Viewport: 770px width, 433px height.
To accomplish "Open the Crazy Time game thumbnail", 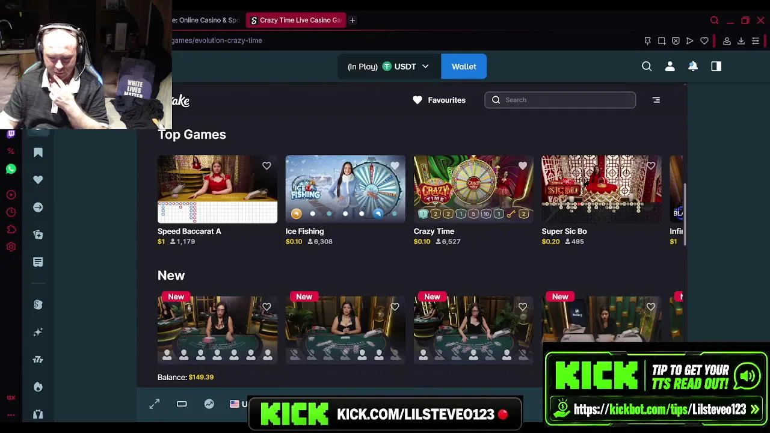I will [473, 189].
